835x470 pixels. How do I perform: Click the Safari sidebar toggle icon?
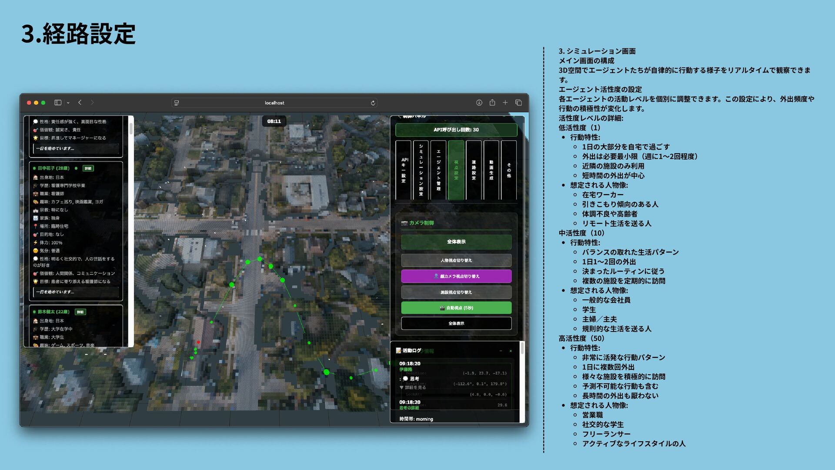tap(58, 103)
